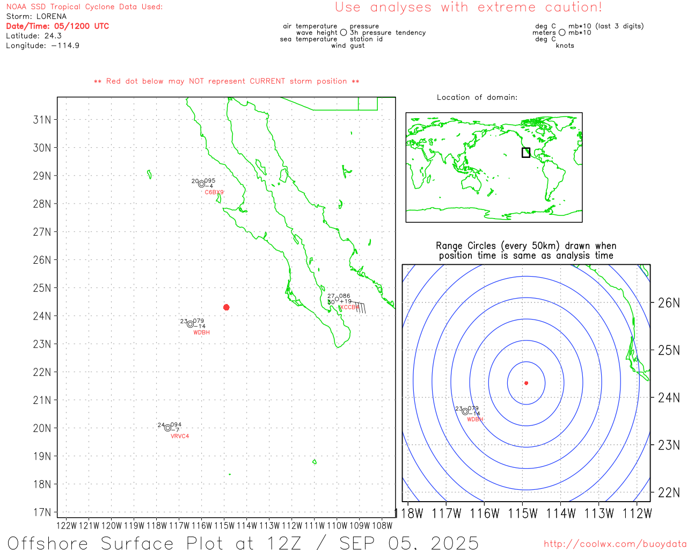
Task: Click the '17N' latitude label
Action: pyautogui.click(x=42, y=512)
